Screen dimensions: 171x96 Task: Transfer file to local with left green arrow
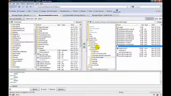84,44
